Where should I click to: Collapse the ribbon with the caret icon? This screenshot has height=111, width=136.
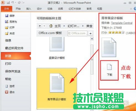pos(131,9)
